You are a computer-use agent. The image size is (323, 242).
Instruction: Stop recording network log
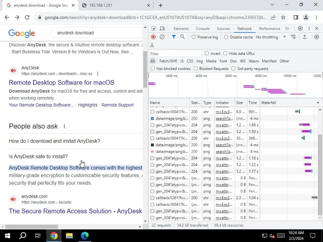point(153,37)
